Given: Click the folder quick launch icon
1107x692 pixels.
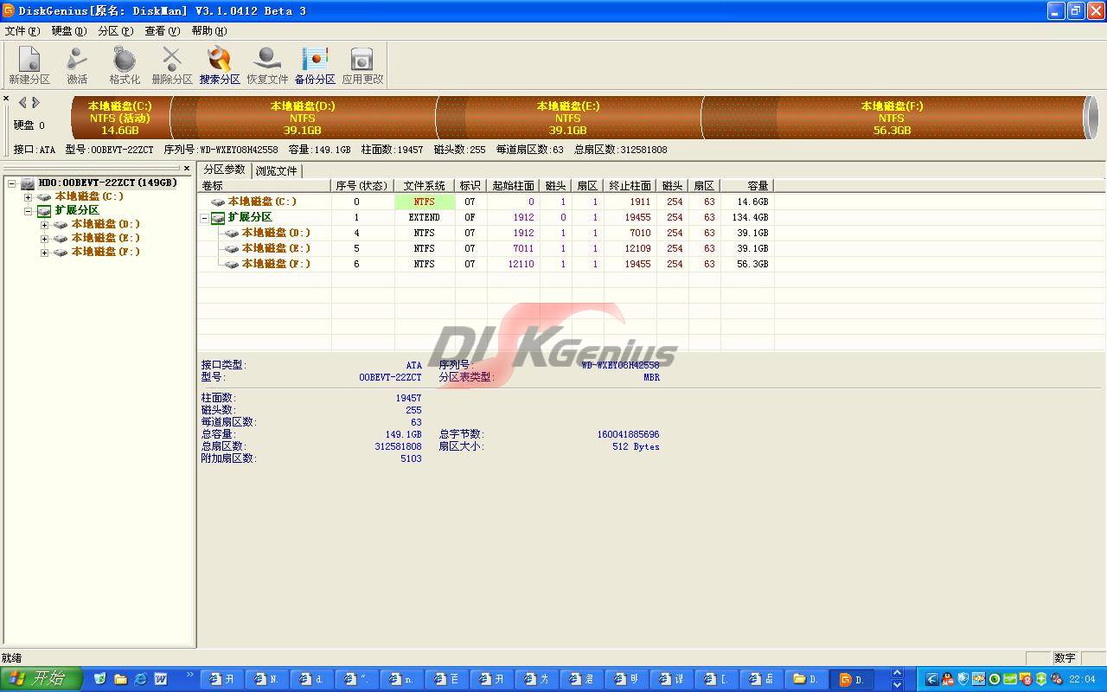Looking at the screenshot, I should pyautogui.click(x=120, y=679).
